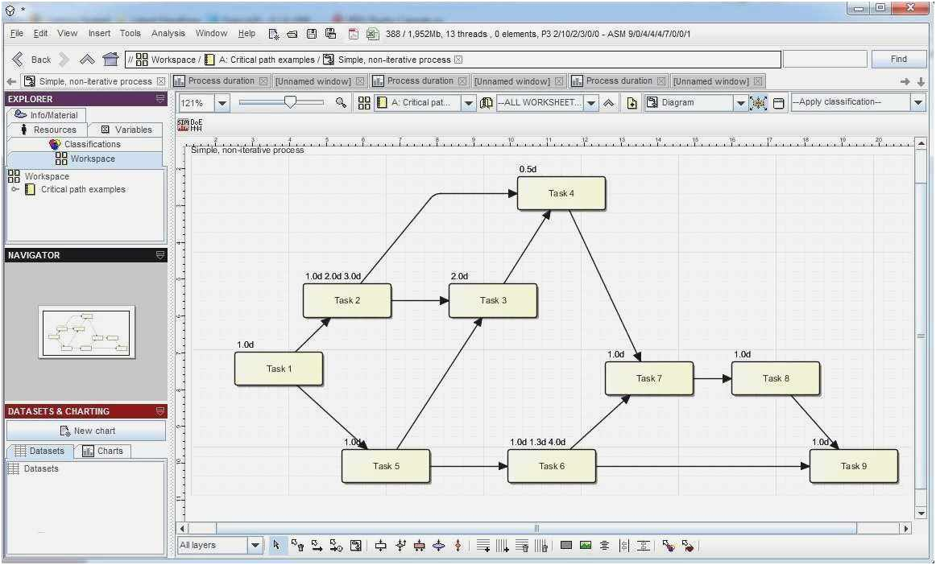Viewport: 936px width, 565px height.
Task: Toggle the DATASETS & CHARTING panel header
Action: click(x=159, y=411)
